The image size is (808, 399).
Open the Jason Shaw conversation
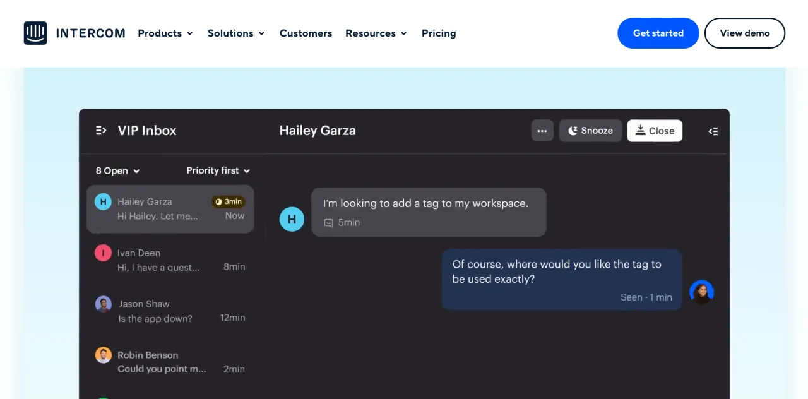[170, 311]
